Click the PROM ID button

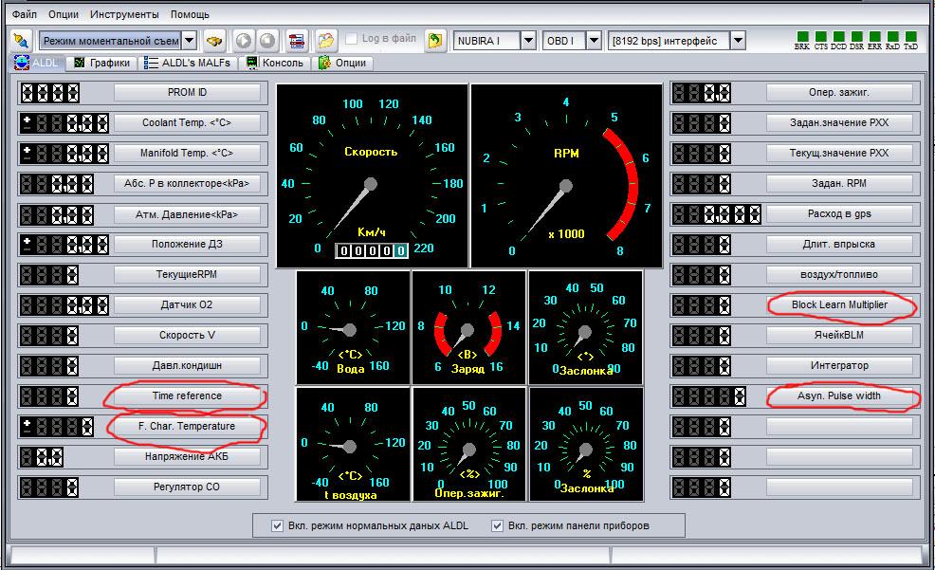coord(187,92)
